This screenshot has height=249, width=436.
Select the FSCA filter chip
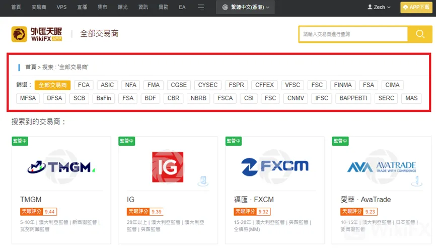click(x=225, y=98)
